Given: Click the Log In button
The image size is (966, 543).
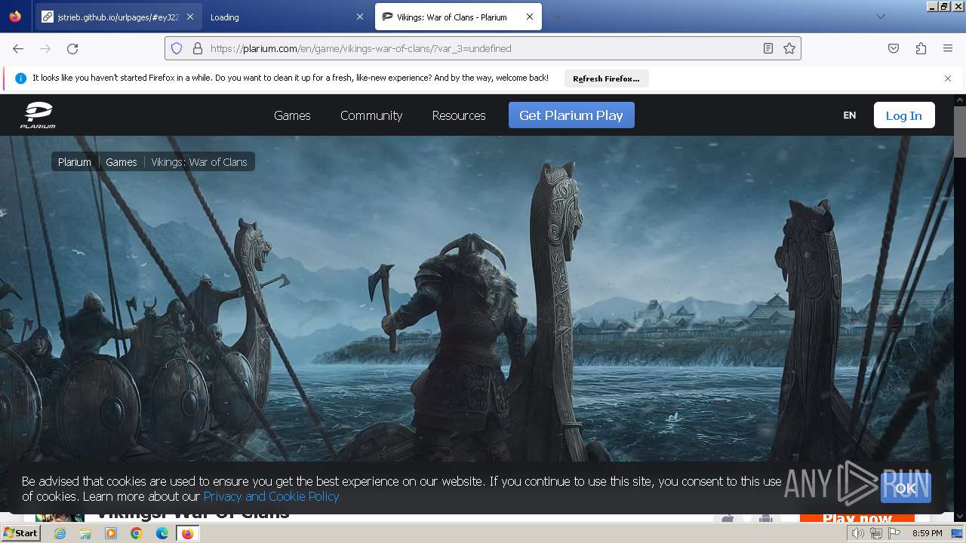Looking at the screenshot, I should (904, 115).
